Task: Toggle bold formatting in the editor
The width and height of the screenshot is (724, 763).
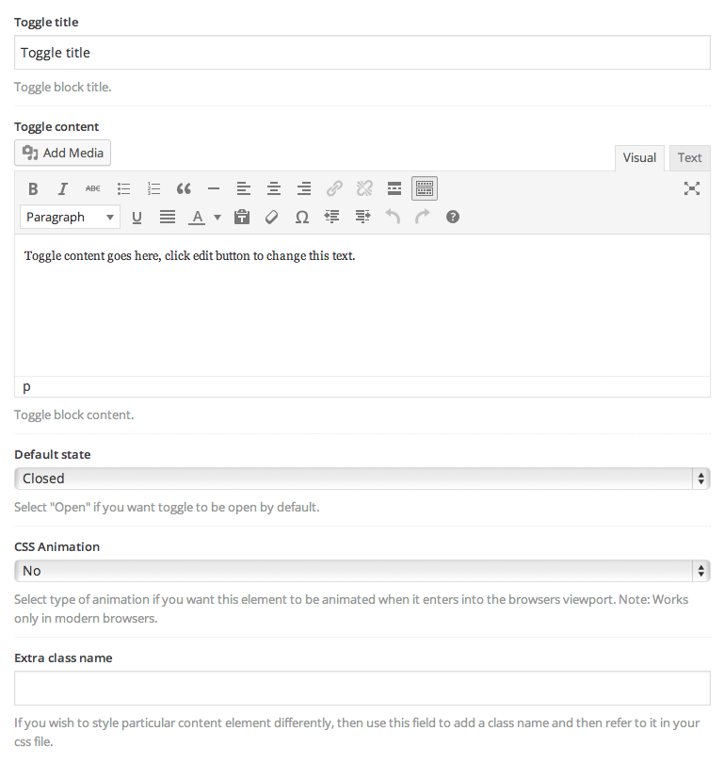Action: point(33,188)
